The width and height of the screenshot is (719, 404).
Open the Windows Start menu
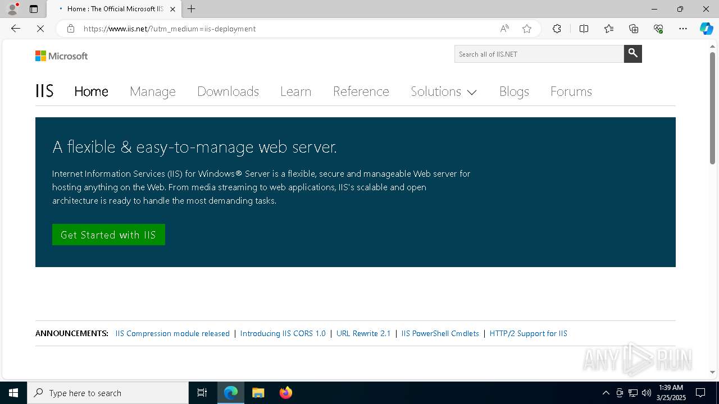[13, 393]
